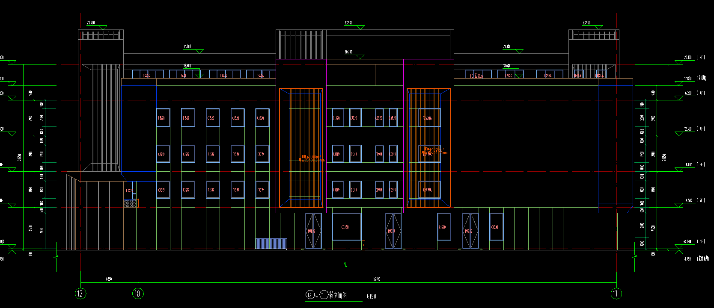The image size is (714, 308).
Task: Select the blue railing at ground level
Action: click(x=271, y=244)
